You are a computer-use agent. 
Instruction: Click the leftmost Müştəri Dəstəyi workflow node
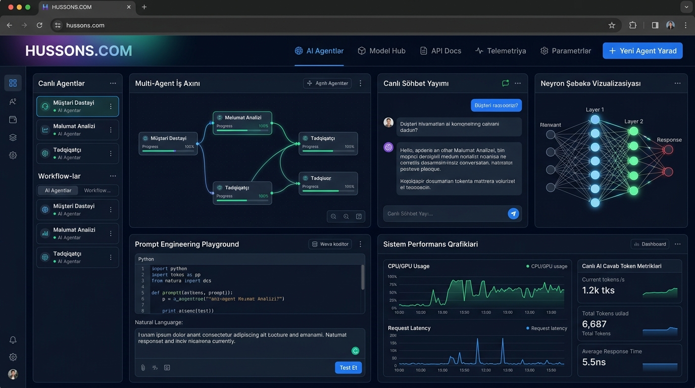(168, 143)
